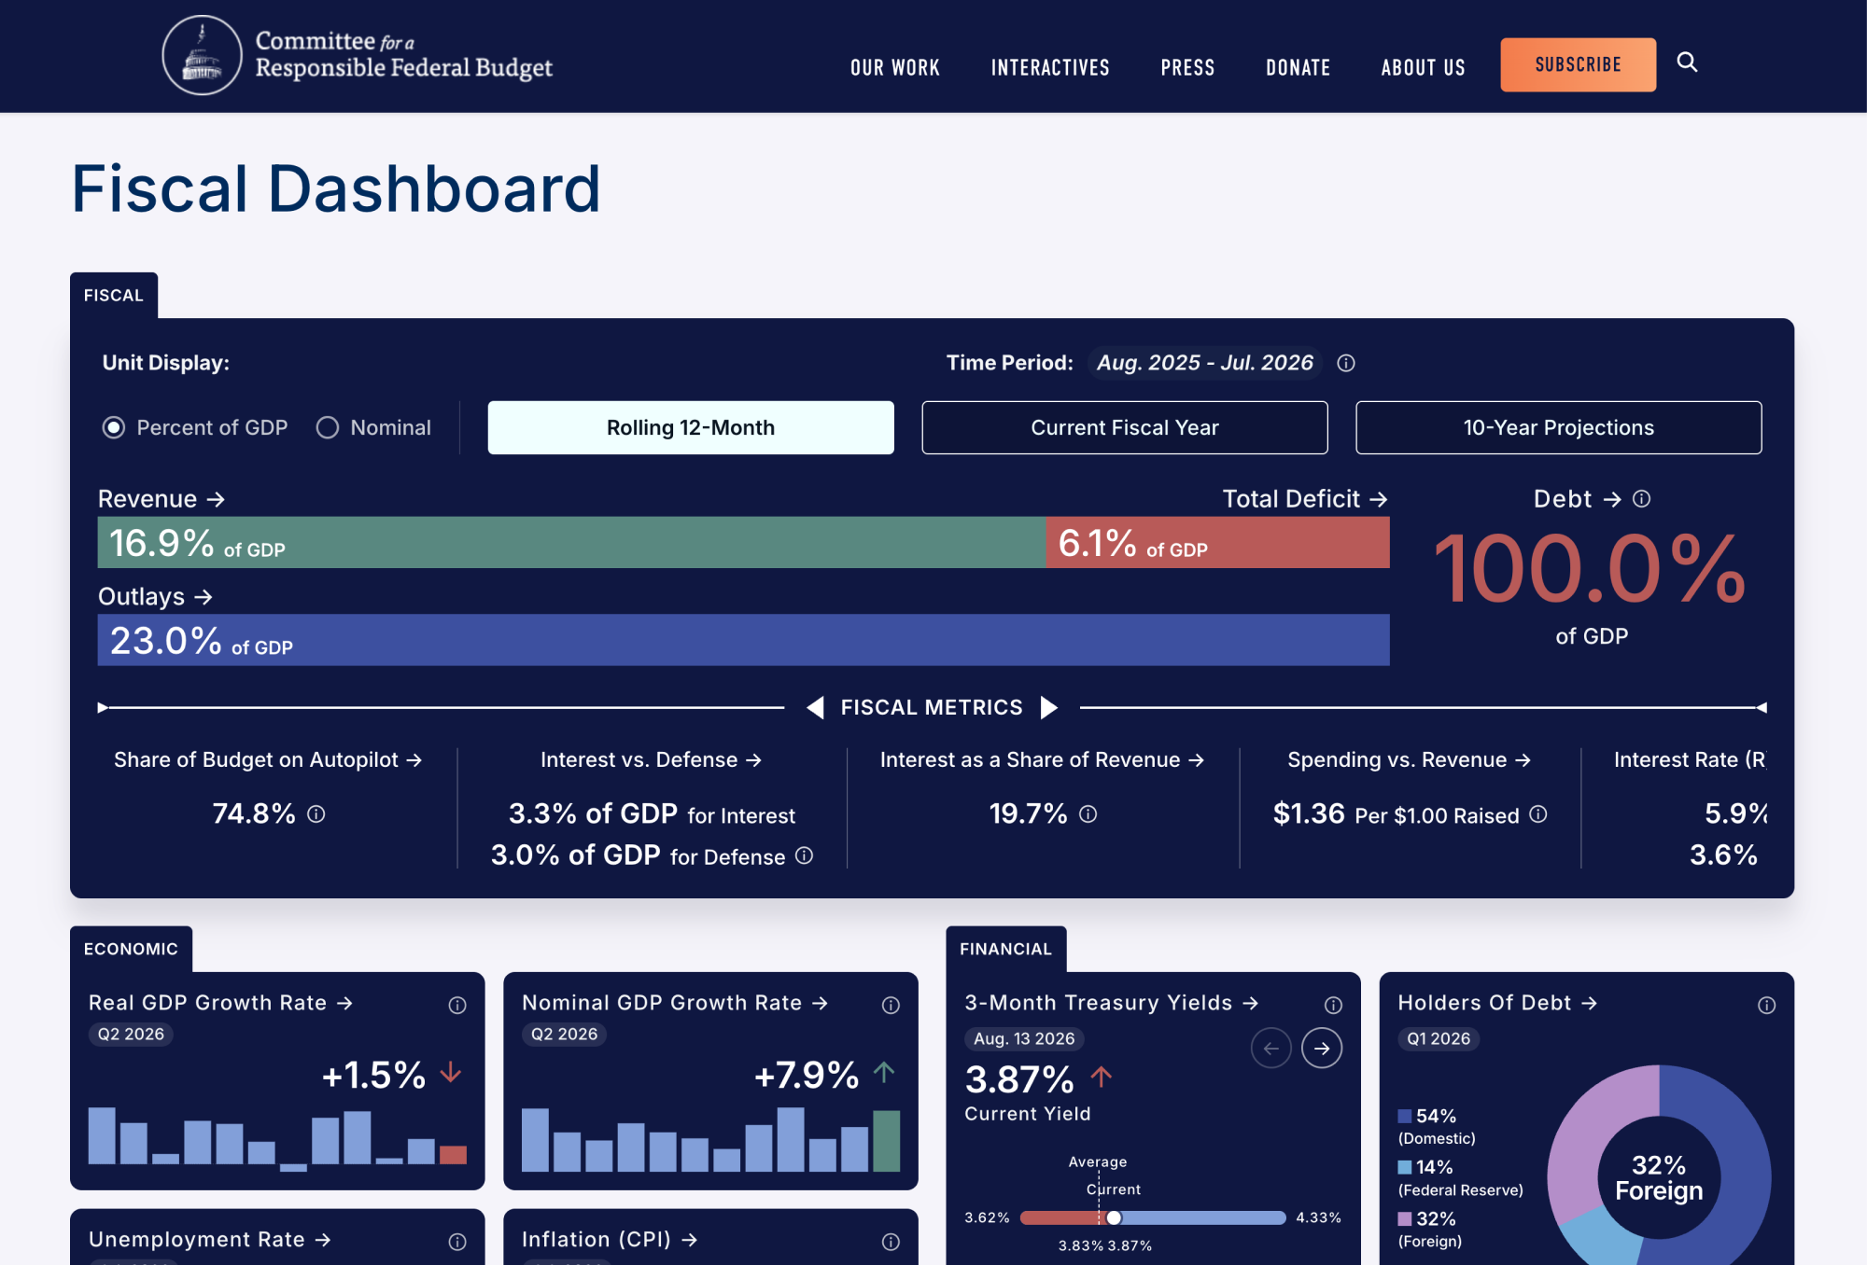Open Interest vs. Defense link

(652, 760)
